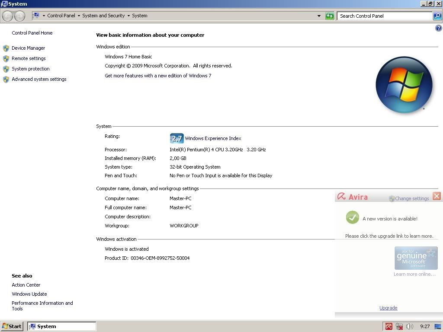Open Windows Update link
Viewport: 443px width, 332px height.
pyautogui.click(x=29, y=294)
